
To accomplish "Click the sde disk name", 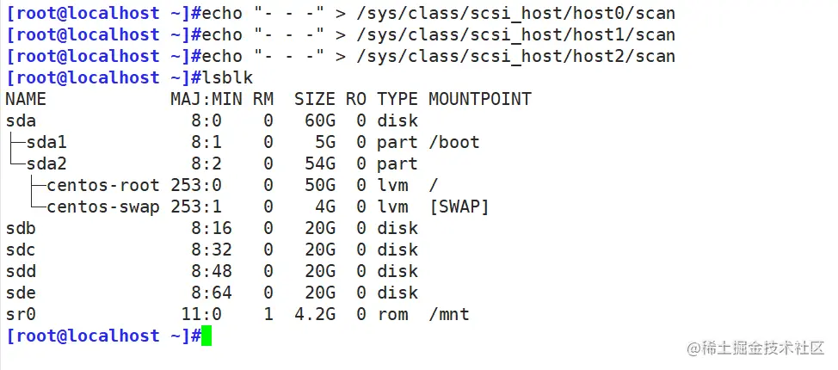I will click(21, 293).
